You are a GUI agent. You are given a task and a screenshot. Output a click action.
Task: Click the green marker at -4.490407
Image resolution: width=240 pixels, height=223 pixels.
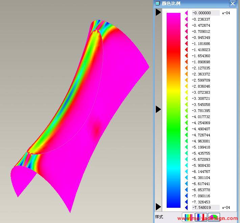pos(186,129)
